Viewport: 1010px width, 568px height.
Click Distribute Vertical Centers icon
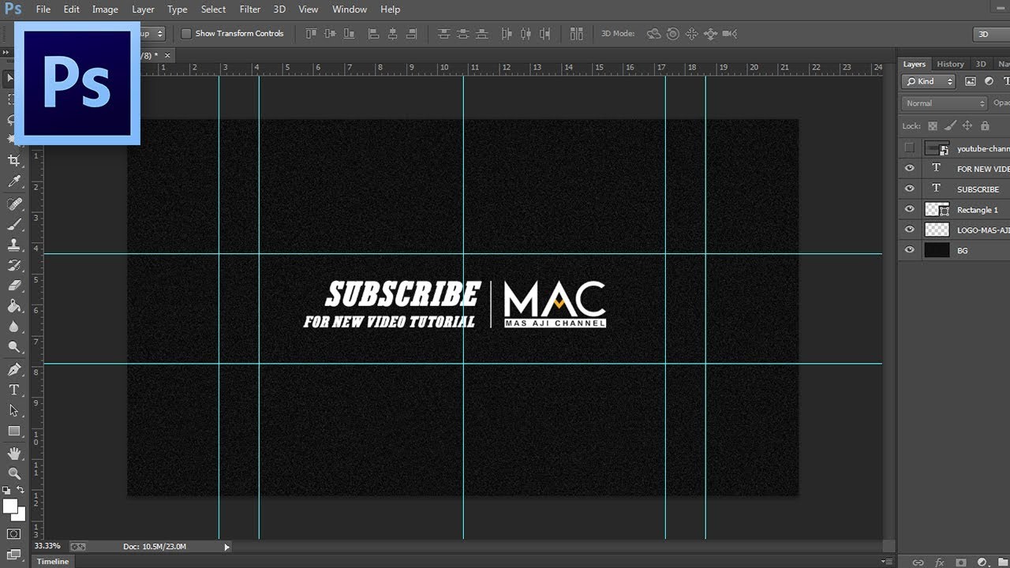[462, 33]
